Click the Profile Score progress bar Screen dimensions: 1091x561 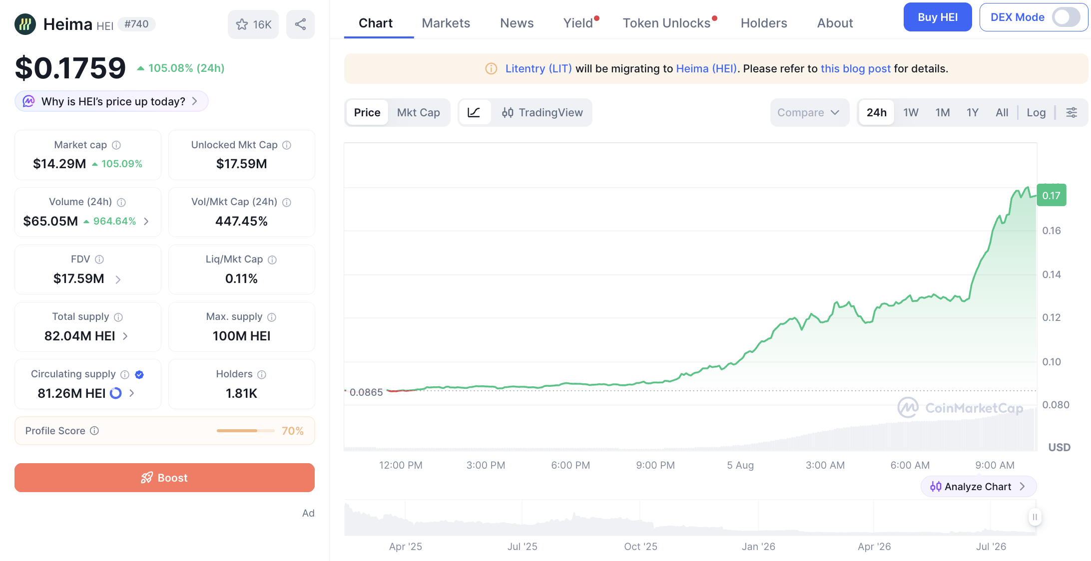click(x=246, y=431)
